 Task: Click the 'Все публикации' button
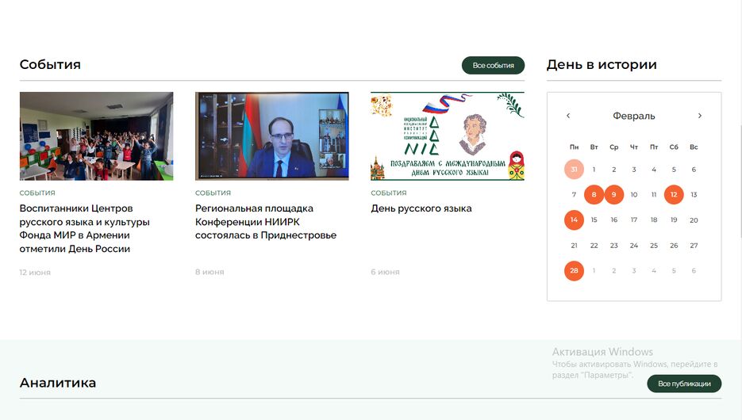pos(684,384)
